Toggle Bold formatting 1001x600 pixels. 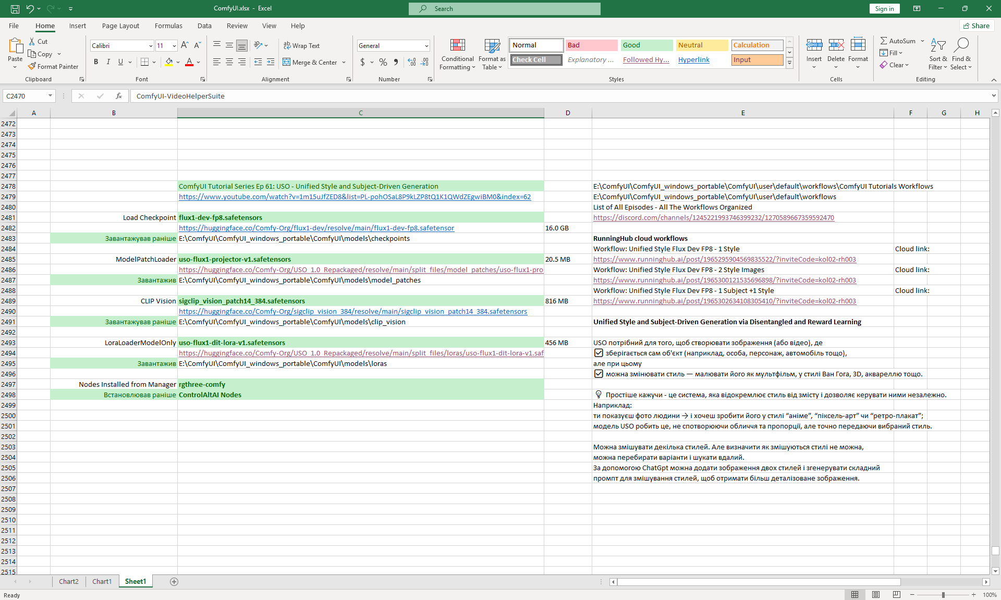pyautogui.click(x=96, y=62)
